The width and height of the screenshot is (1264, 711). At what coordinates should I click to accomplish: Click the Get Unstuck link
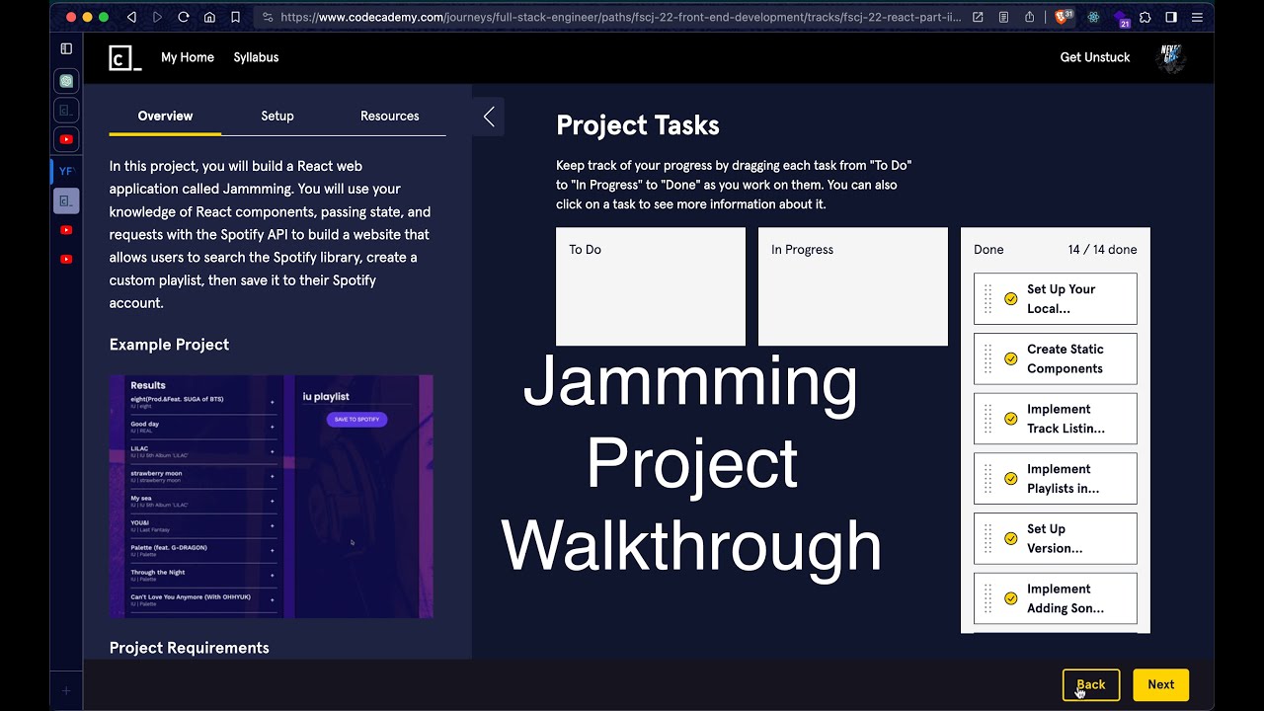click(1095, 57)
